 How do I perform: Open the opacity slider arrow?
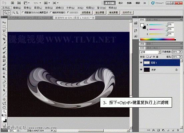(x=181, y=52)
